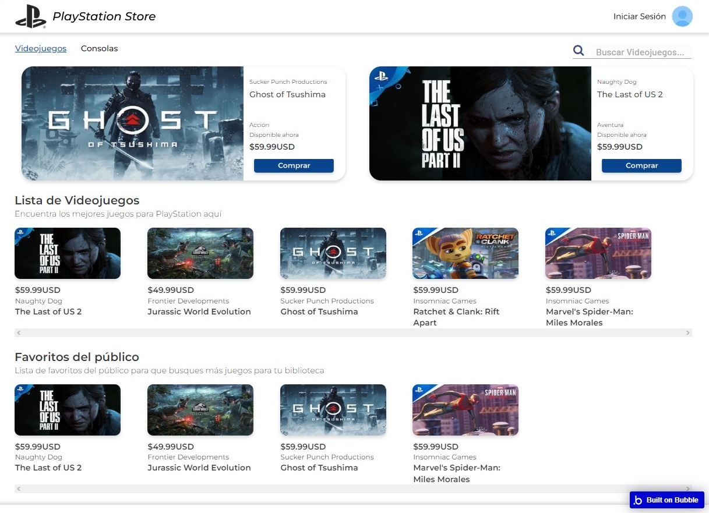
Task: Click 'Encuentra los mejores juegos para PlayStation aquí'
Action: [x=118, y=214]
